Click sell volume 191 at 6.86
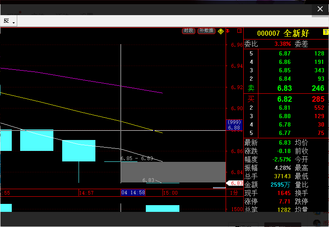The width and height of the screenshot is (329, 227). click(319, 62)
